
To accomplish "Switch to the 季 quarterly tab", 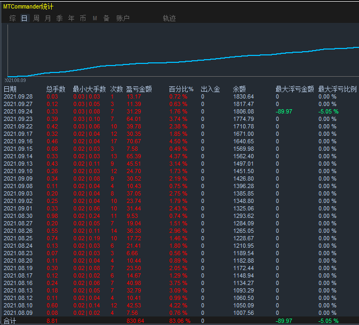I will (59, 18).
